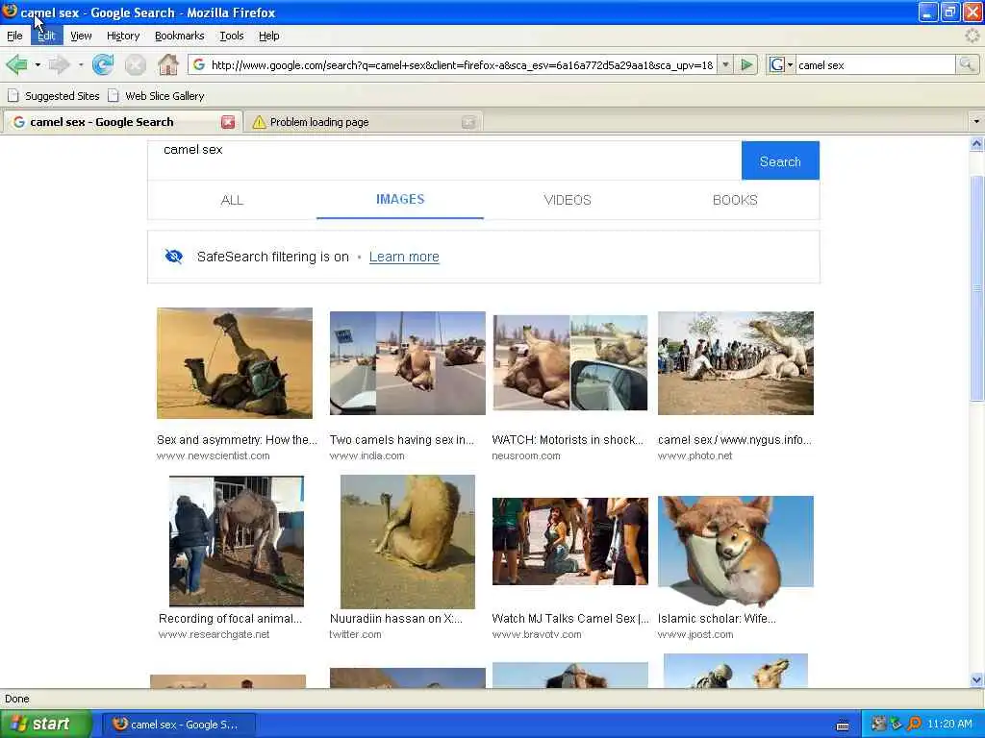Switch to the Problem loading page tab
Screen dimensions: 985x738
coord(364,122)
